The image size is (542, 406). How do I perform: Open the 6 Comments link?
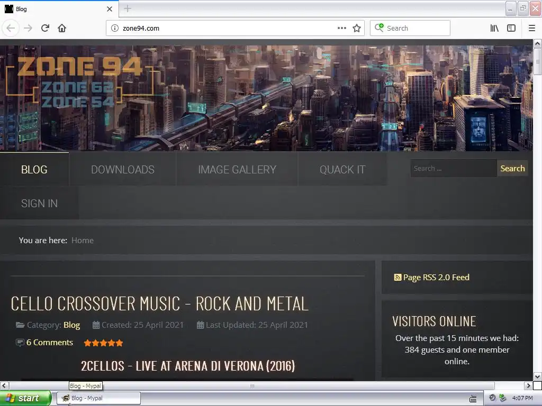(49, 343)
